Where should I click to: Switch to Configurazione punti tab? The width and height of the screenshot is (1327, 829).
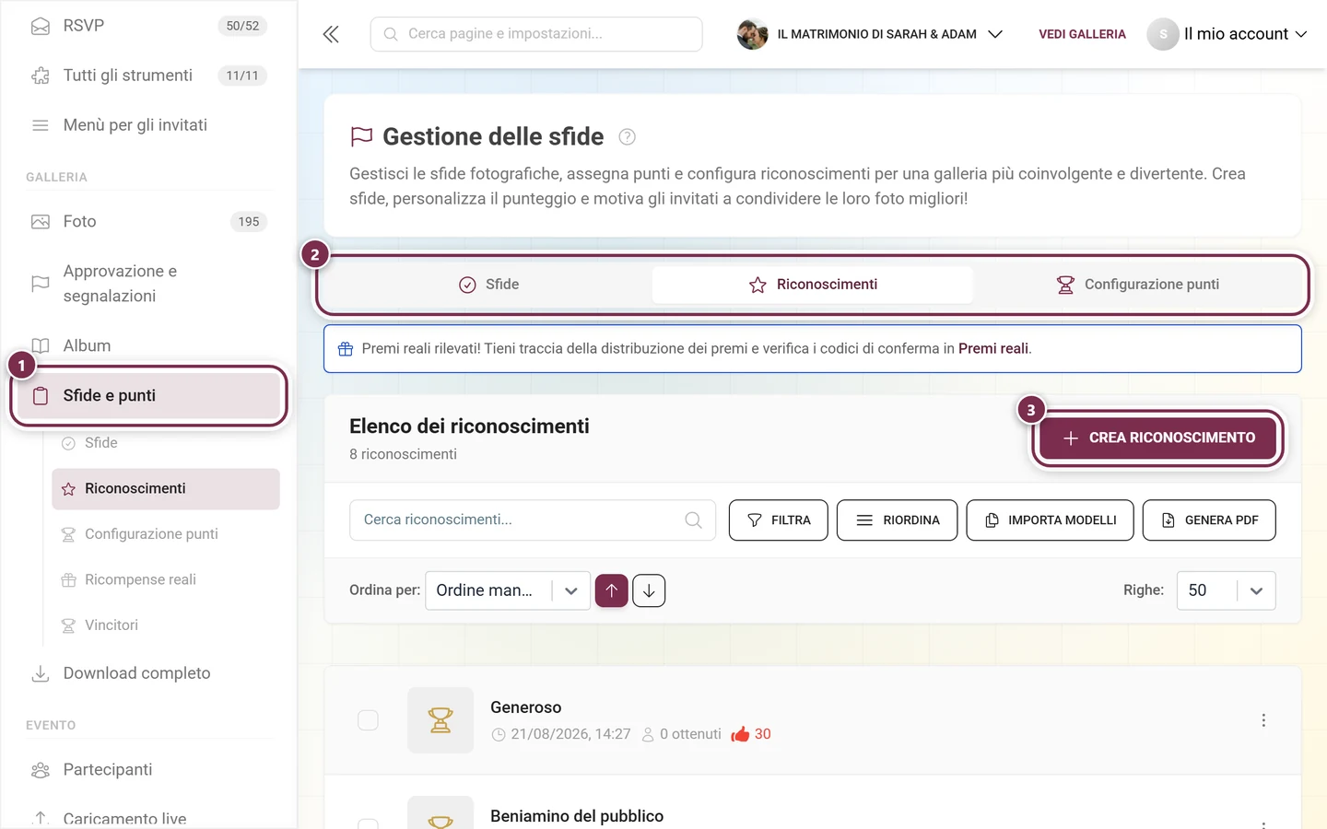pyautogui.click(x=1137, y=285)
